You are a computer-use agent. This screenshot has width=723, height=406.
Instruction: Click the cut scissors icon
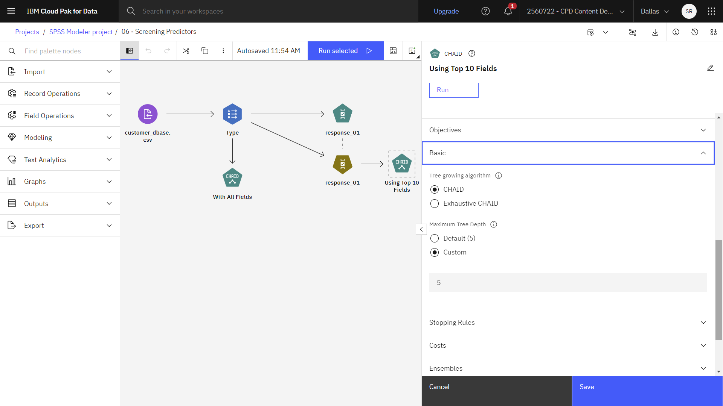tap(186, 51)
